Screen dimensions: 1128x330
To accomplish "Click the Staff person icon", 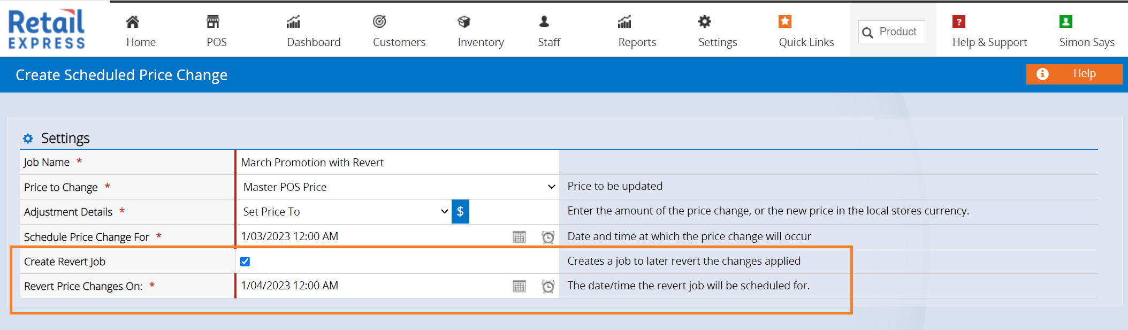I will (x=544, y=21).
